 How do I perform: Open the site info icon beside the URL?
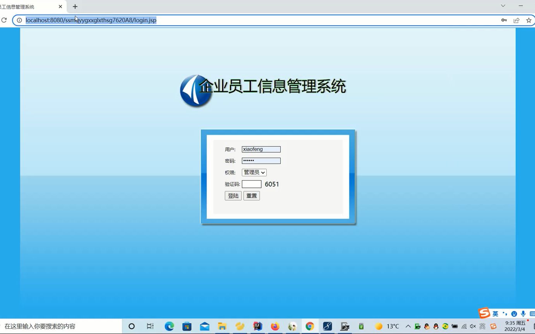[x=19, y=20]
